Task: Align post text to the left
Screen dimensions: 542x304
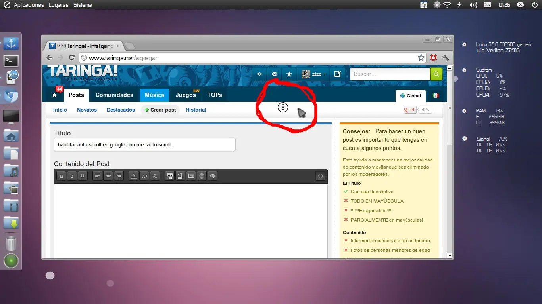Action: (97, 176)
